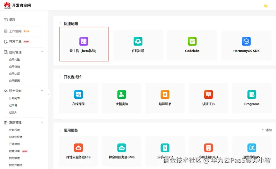Click the 在线沙箱 label text
Image resolution: width=276 pixels, height=169 pixels.
(138, 51)
